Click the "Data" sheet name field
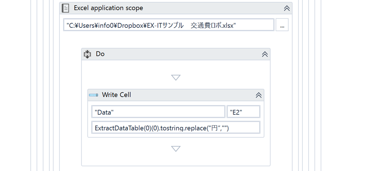This screenshot has height=171, width=392. tap(158, 112)
